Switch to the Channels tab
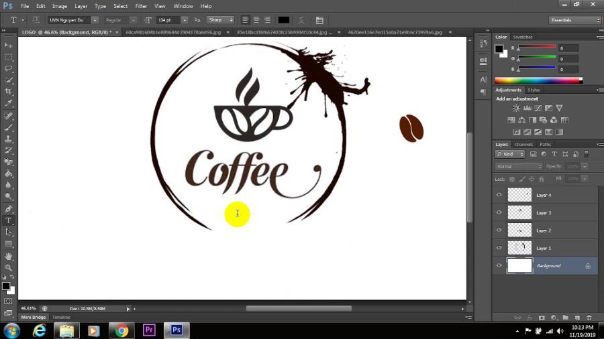Screen dimensions: 604x339 (x=523, y=144)
